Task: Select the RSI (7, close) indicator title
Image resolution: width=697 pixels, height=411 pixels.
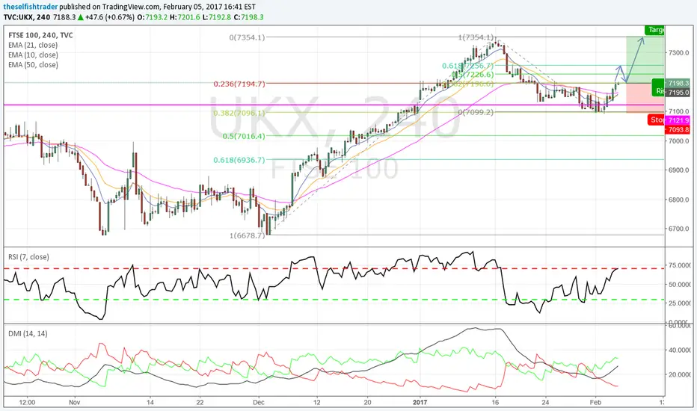Action: (28, 257)
